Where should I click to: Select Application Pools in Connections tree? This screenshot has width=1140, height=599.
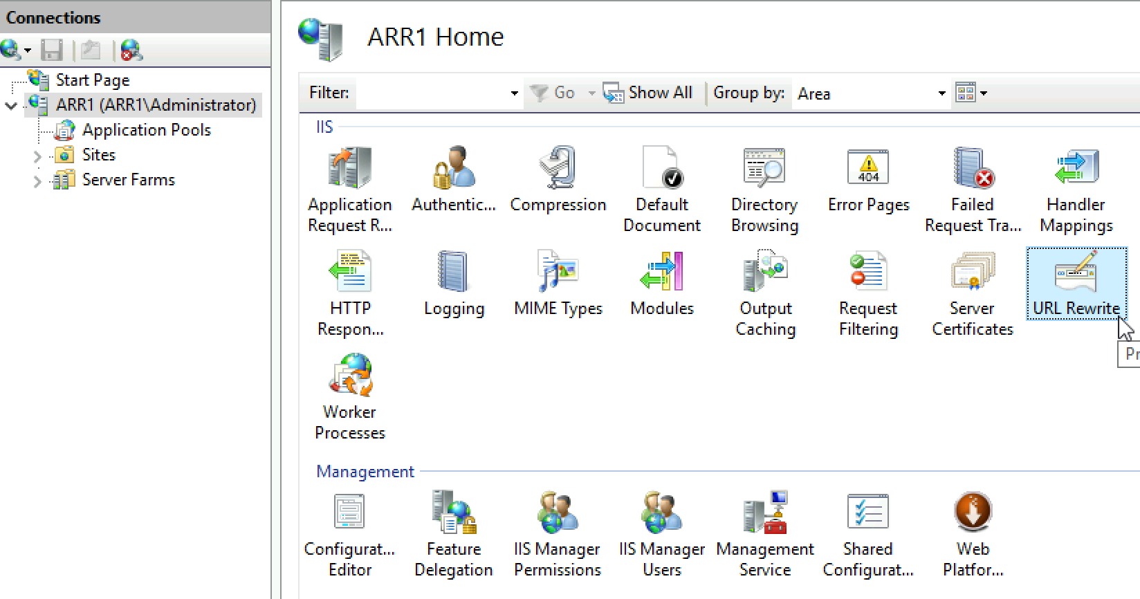click(x=146, y=130)
